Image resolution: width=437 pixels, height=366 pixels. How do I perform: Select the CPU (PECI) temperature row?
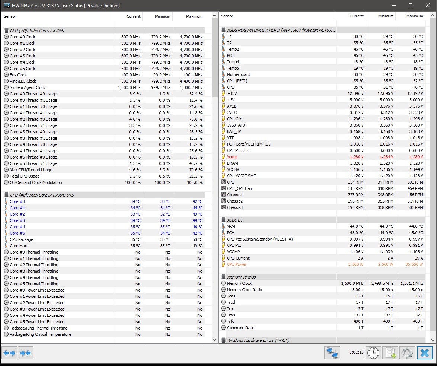pos(322,81)
